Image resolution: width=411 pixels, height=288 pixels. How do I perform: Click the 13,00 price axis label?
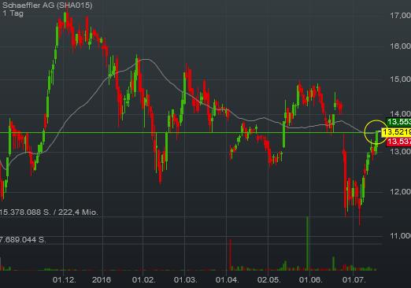[x=400, y=152]
